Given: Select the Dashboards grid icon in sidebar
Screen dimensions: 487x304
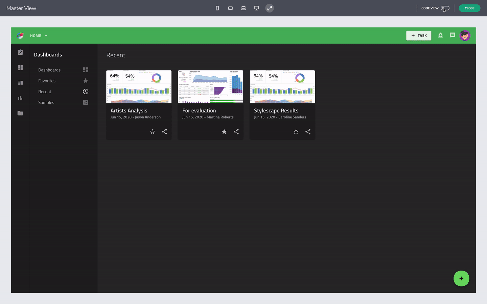Looking at the screenshot, I should coord(20,68).
